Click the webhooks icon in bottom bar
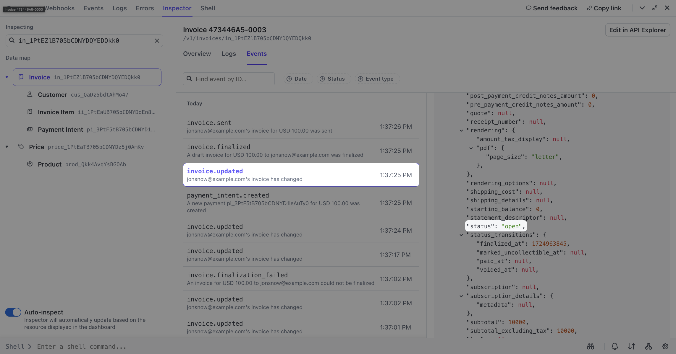 point(648,346)
